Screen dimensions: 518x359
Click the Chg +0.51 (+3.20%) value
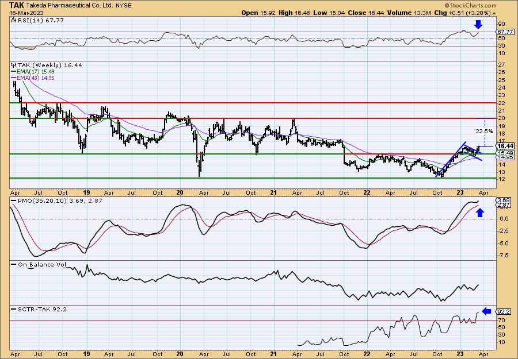462,13
